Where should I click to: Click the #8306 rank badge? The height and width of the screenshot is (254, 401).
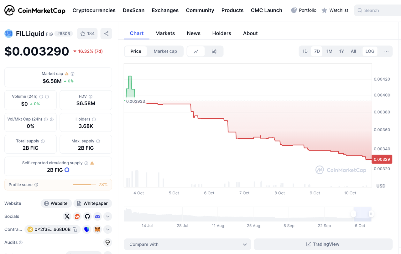64,33
